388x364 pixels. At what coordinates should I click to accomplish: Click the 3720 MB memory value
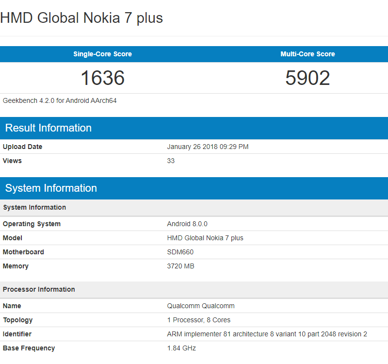click(180, 266)
